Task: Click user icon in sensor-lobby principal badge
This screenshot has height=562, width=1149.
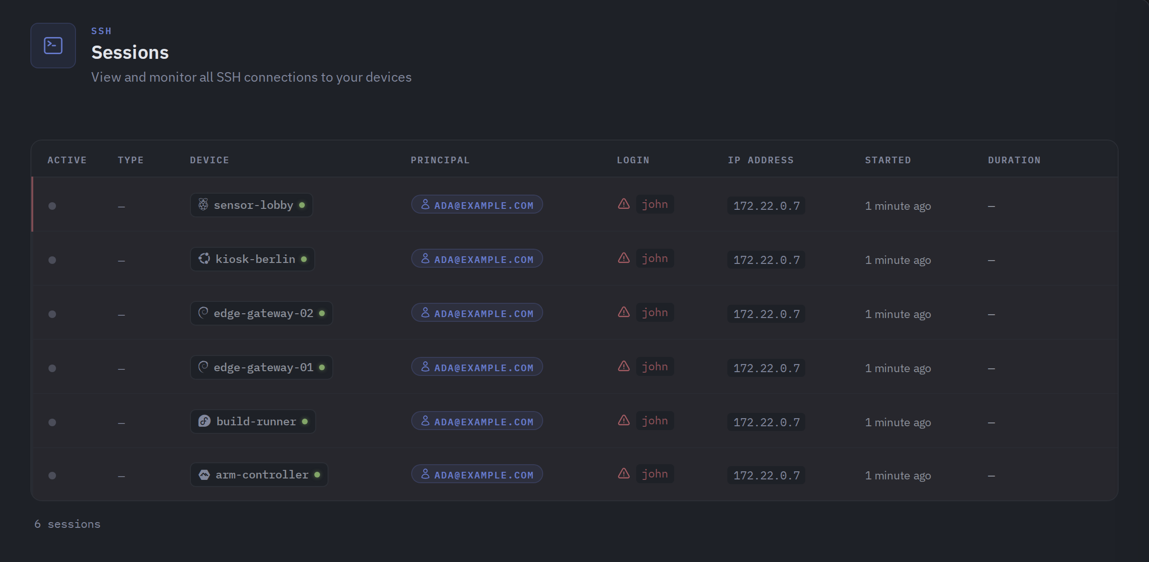Action: (425, 205)
